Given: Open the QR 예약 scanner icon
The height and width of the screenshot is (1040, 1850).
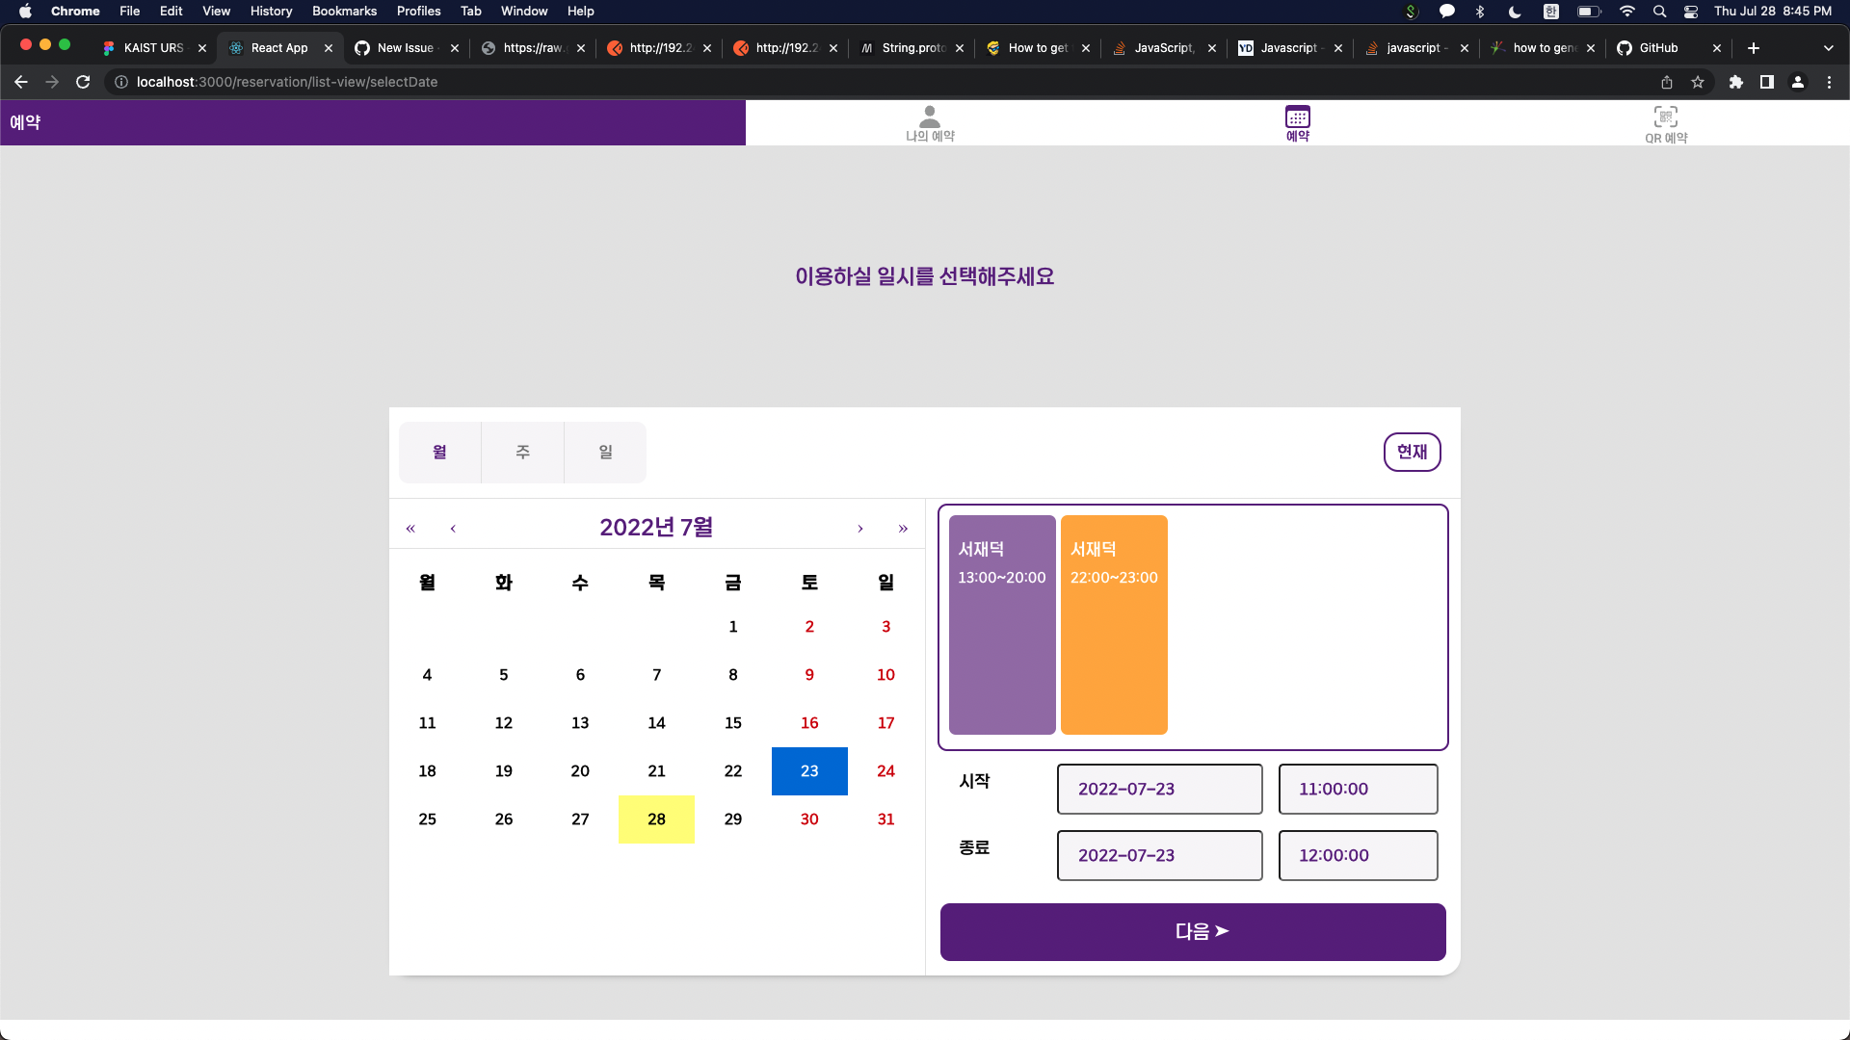Looking at the screenshot, I should (x=1666, y=124).
